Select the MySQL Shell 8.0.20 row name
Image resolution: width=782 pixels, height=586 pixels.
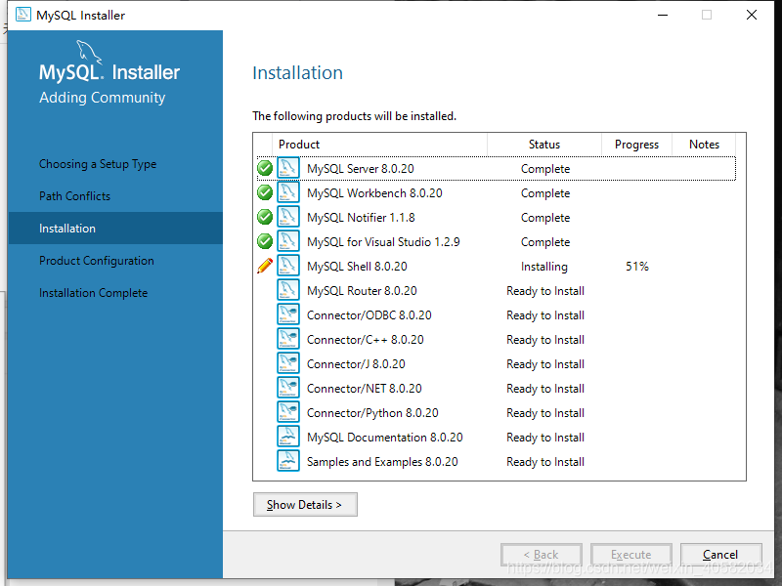(357, 267)
